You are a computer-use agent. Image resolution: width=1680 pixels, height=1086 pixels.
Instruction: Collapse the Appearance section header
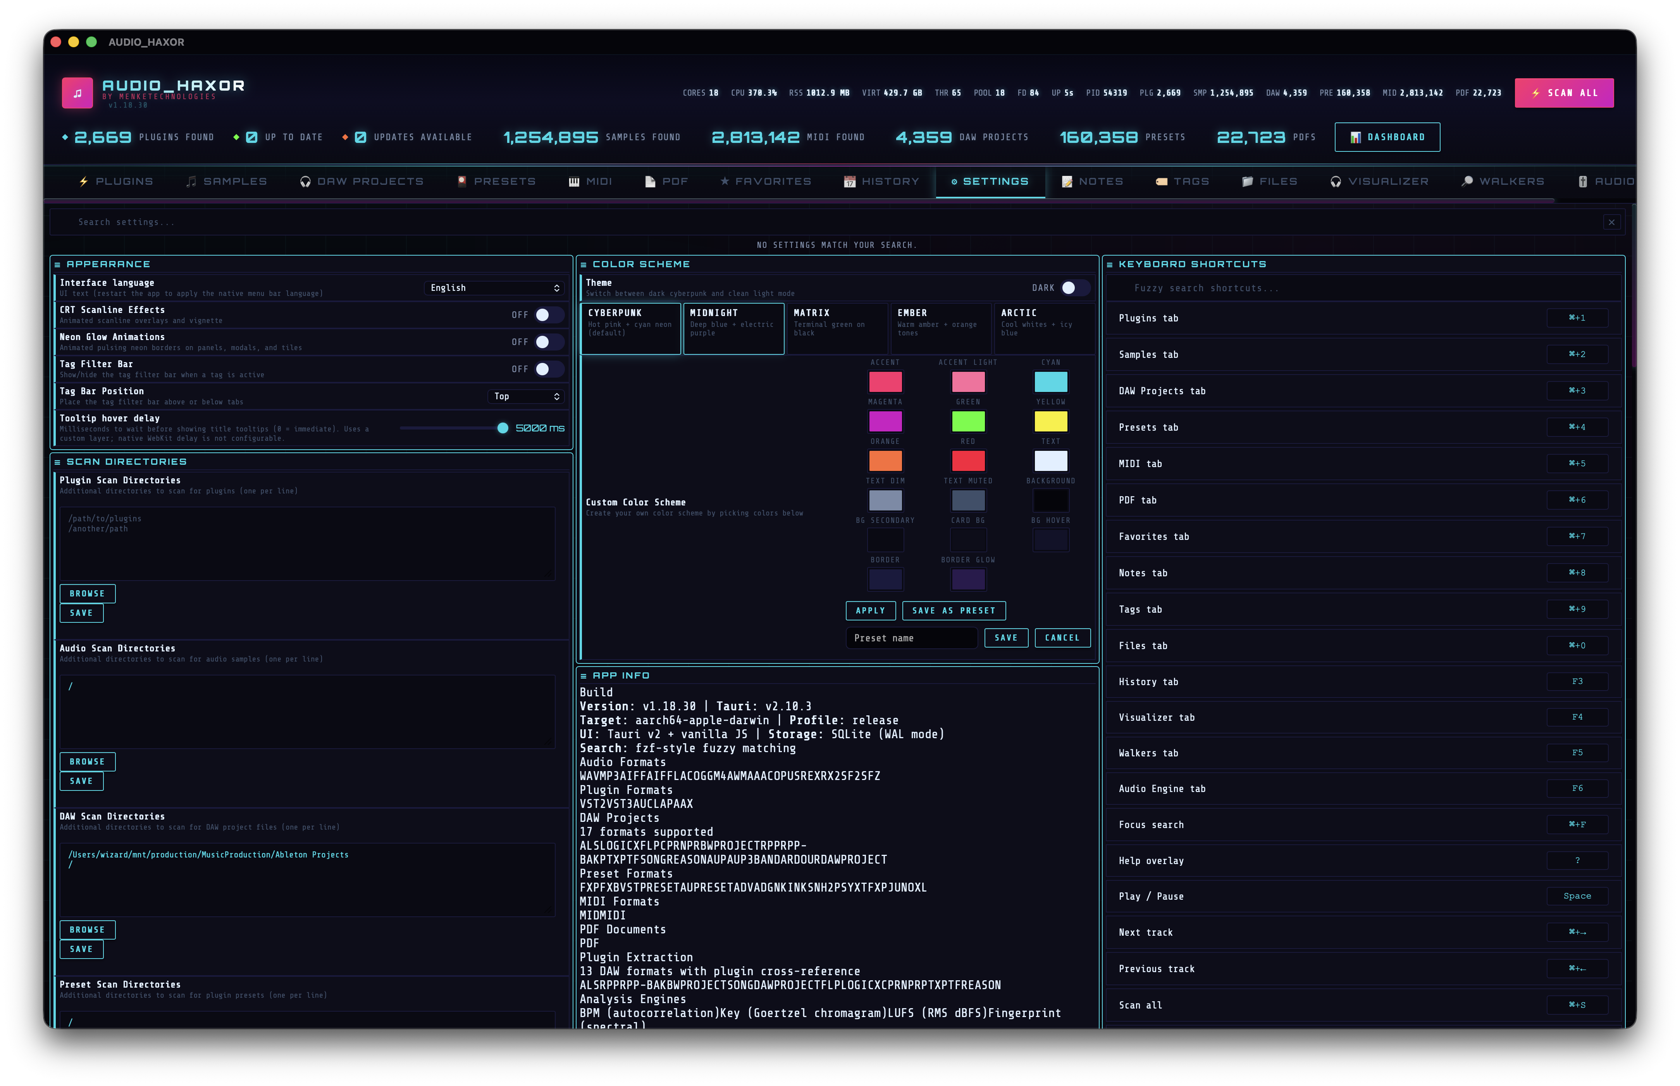pyautogui.click(x=311, y=265)
